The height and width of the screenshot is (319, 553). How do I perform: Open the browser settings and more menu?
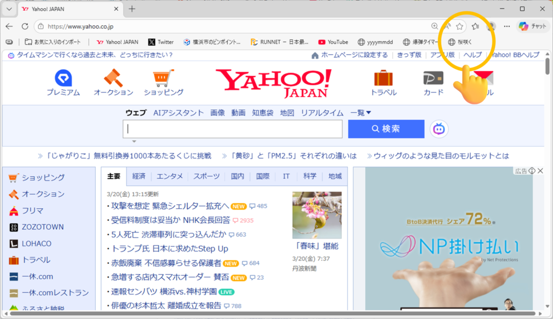(x=507, y=26)
